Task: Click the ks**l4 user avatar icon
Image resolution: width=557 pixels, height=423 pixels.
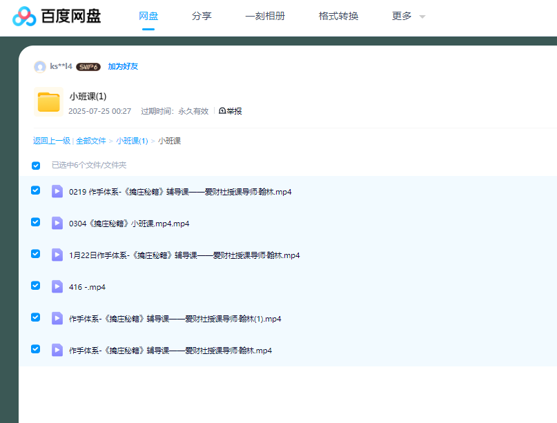Action: (40, 67)
